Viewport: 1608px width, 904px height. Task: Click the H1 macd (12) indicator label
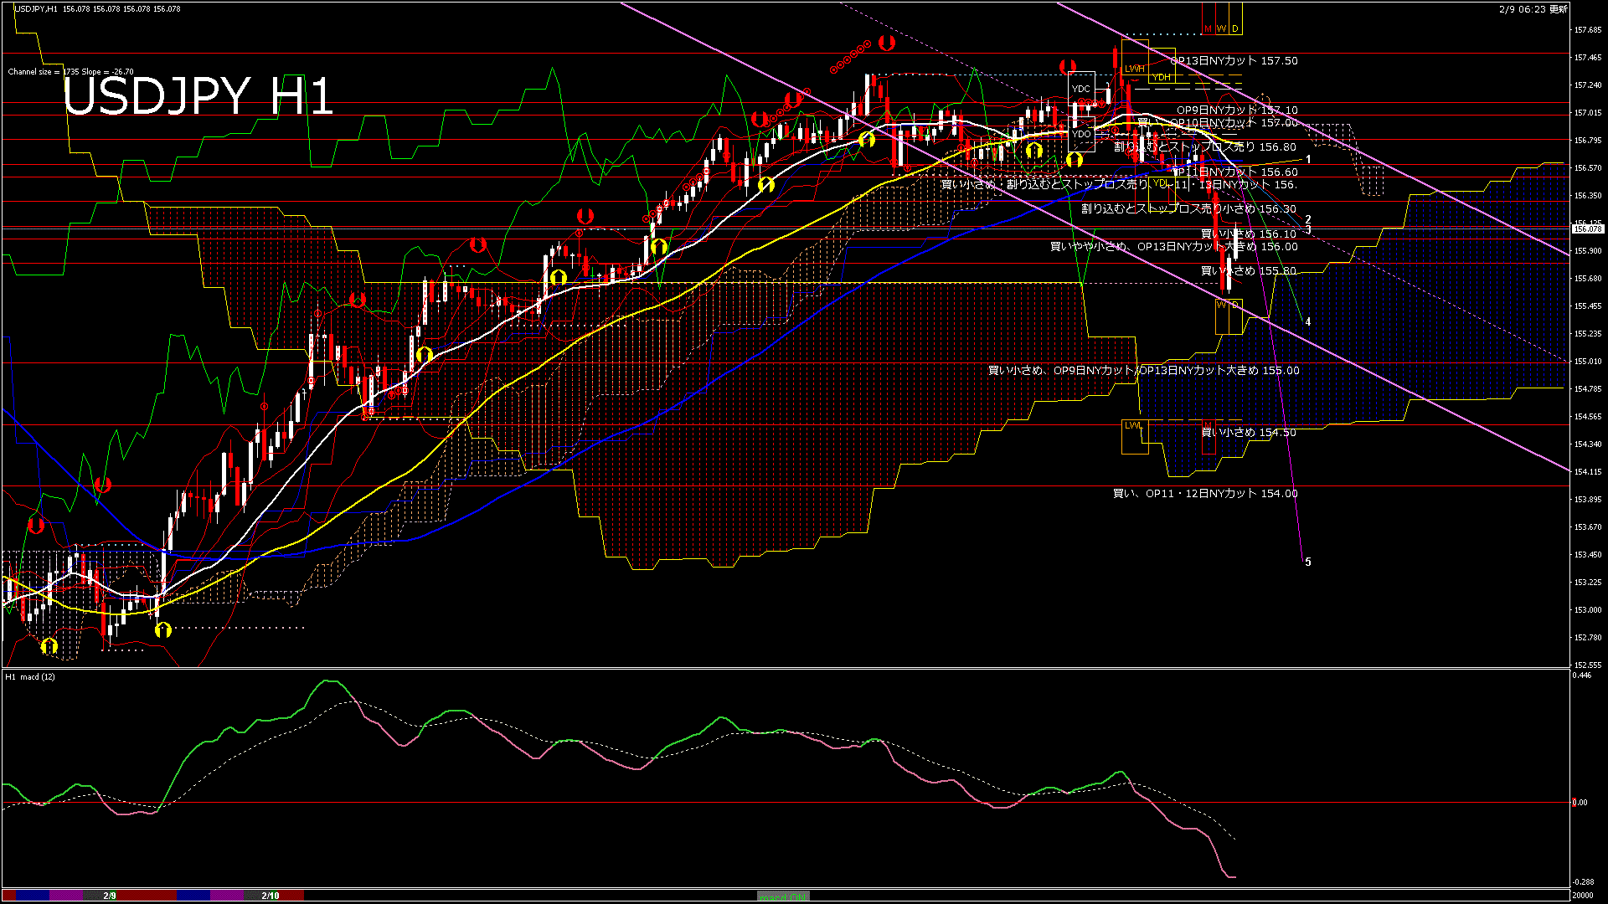point(30,676)
